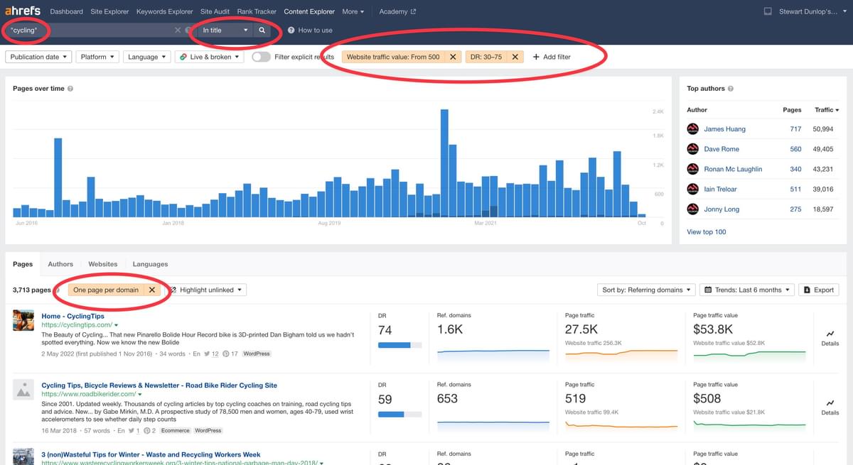Click the WordPress tag on CyclingTips result
This screenshot has width=853, height=465.
pos(257,354)
